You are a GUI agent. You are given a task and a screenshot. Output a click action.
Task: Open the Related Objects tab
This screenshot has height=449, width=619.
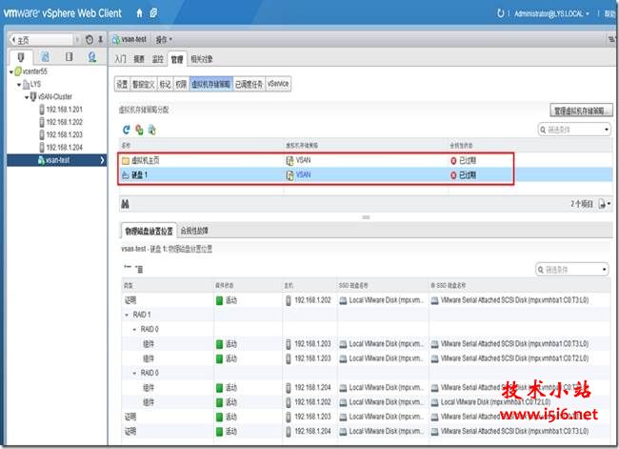(202, 59)
